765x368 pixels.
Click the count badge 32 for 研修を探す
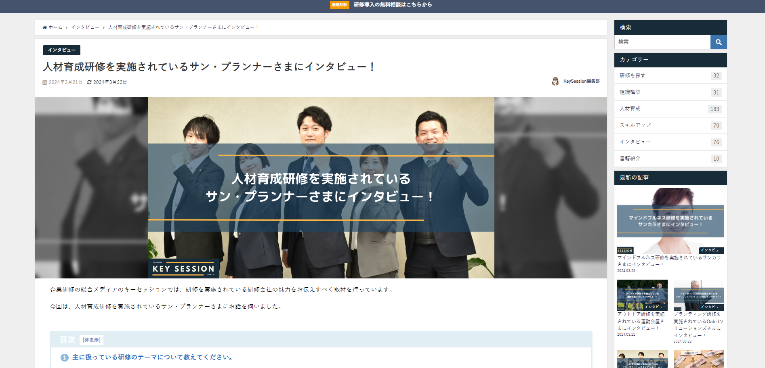[x=716, y=76]
